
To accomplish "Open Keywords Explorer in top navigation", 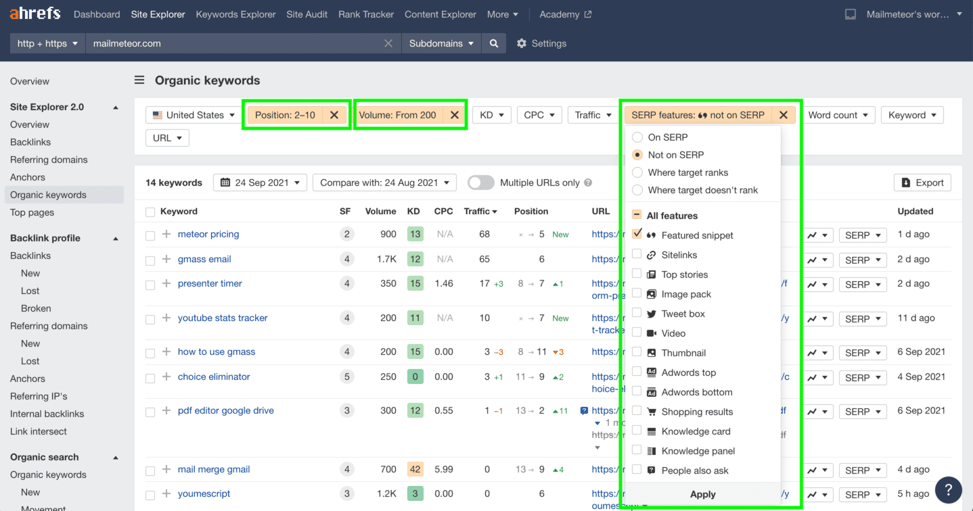I will pyautogui.click(x=235, y=14).
